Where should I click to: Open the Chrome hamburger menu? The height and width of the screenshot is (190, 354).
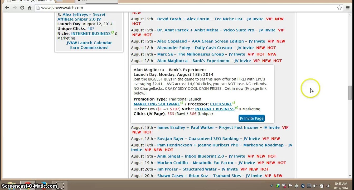pos(348,8)
